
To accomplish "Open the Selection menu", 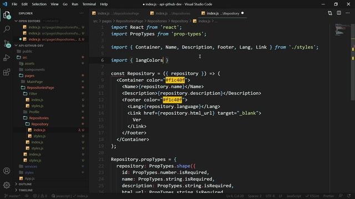I will (x=39, y=4).
